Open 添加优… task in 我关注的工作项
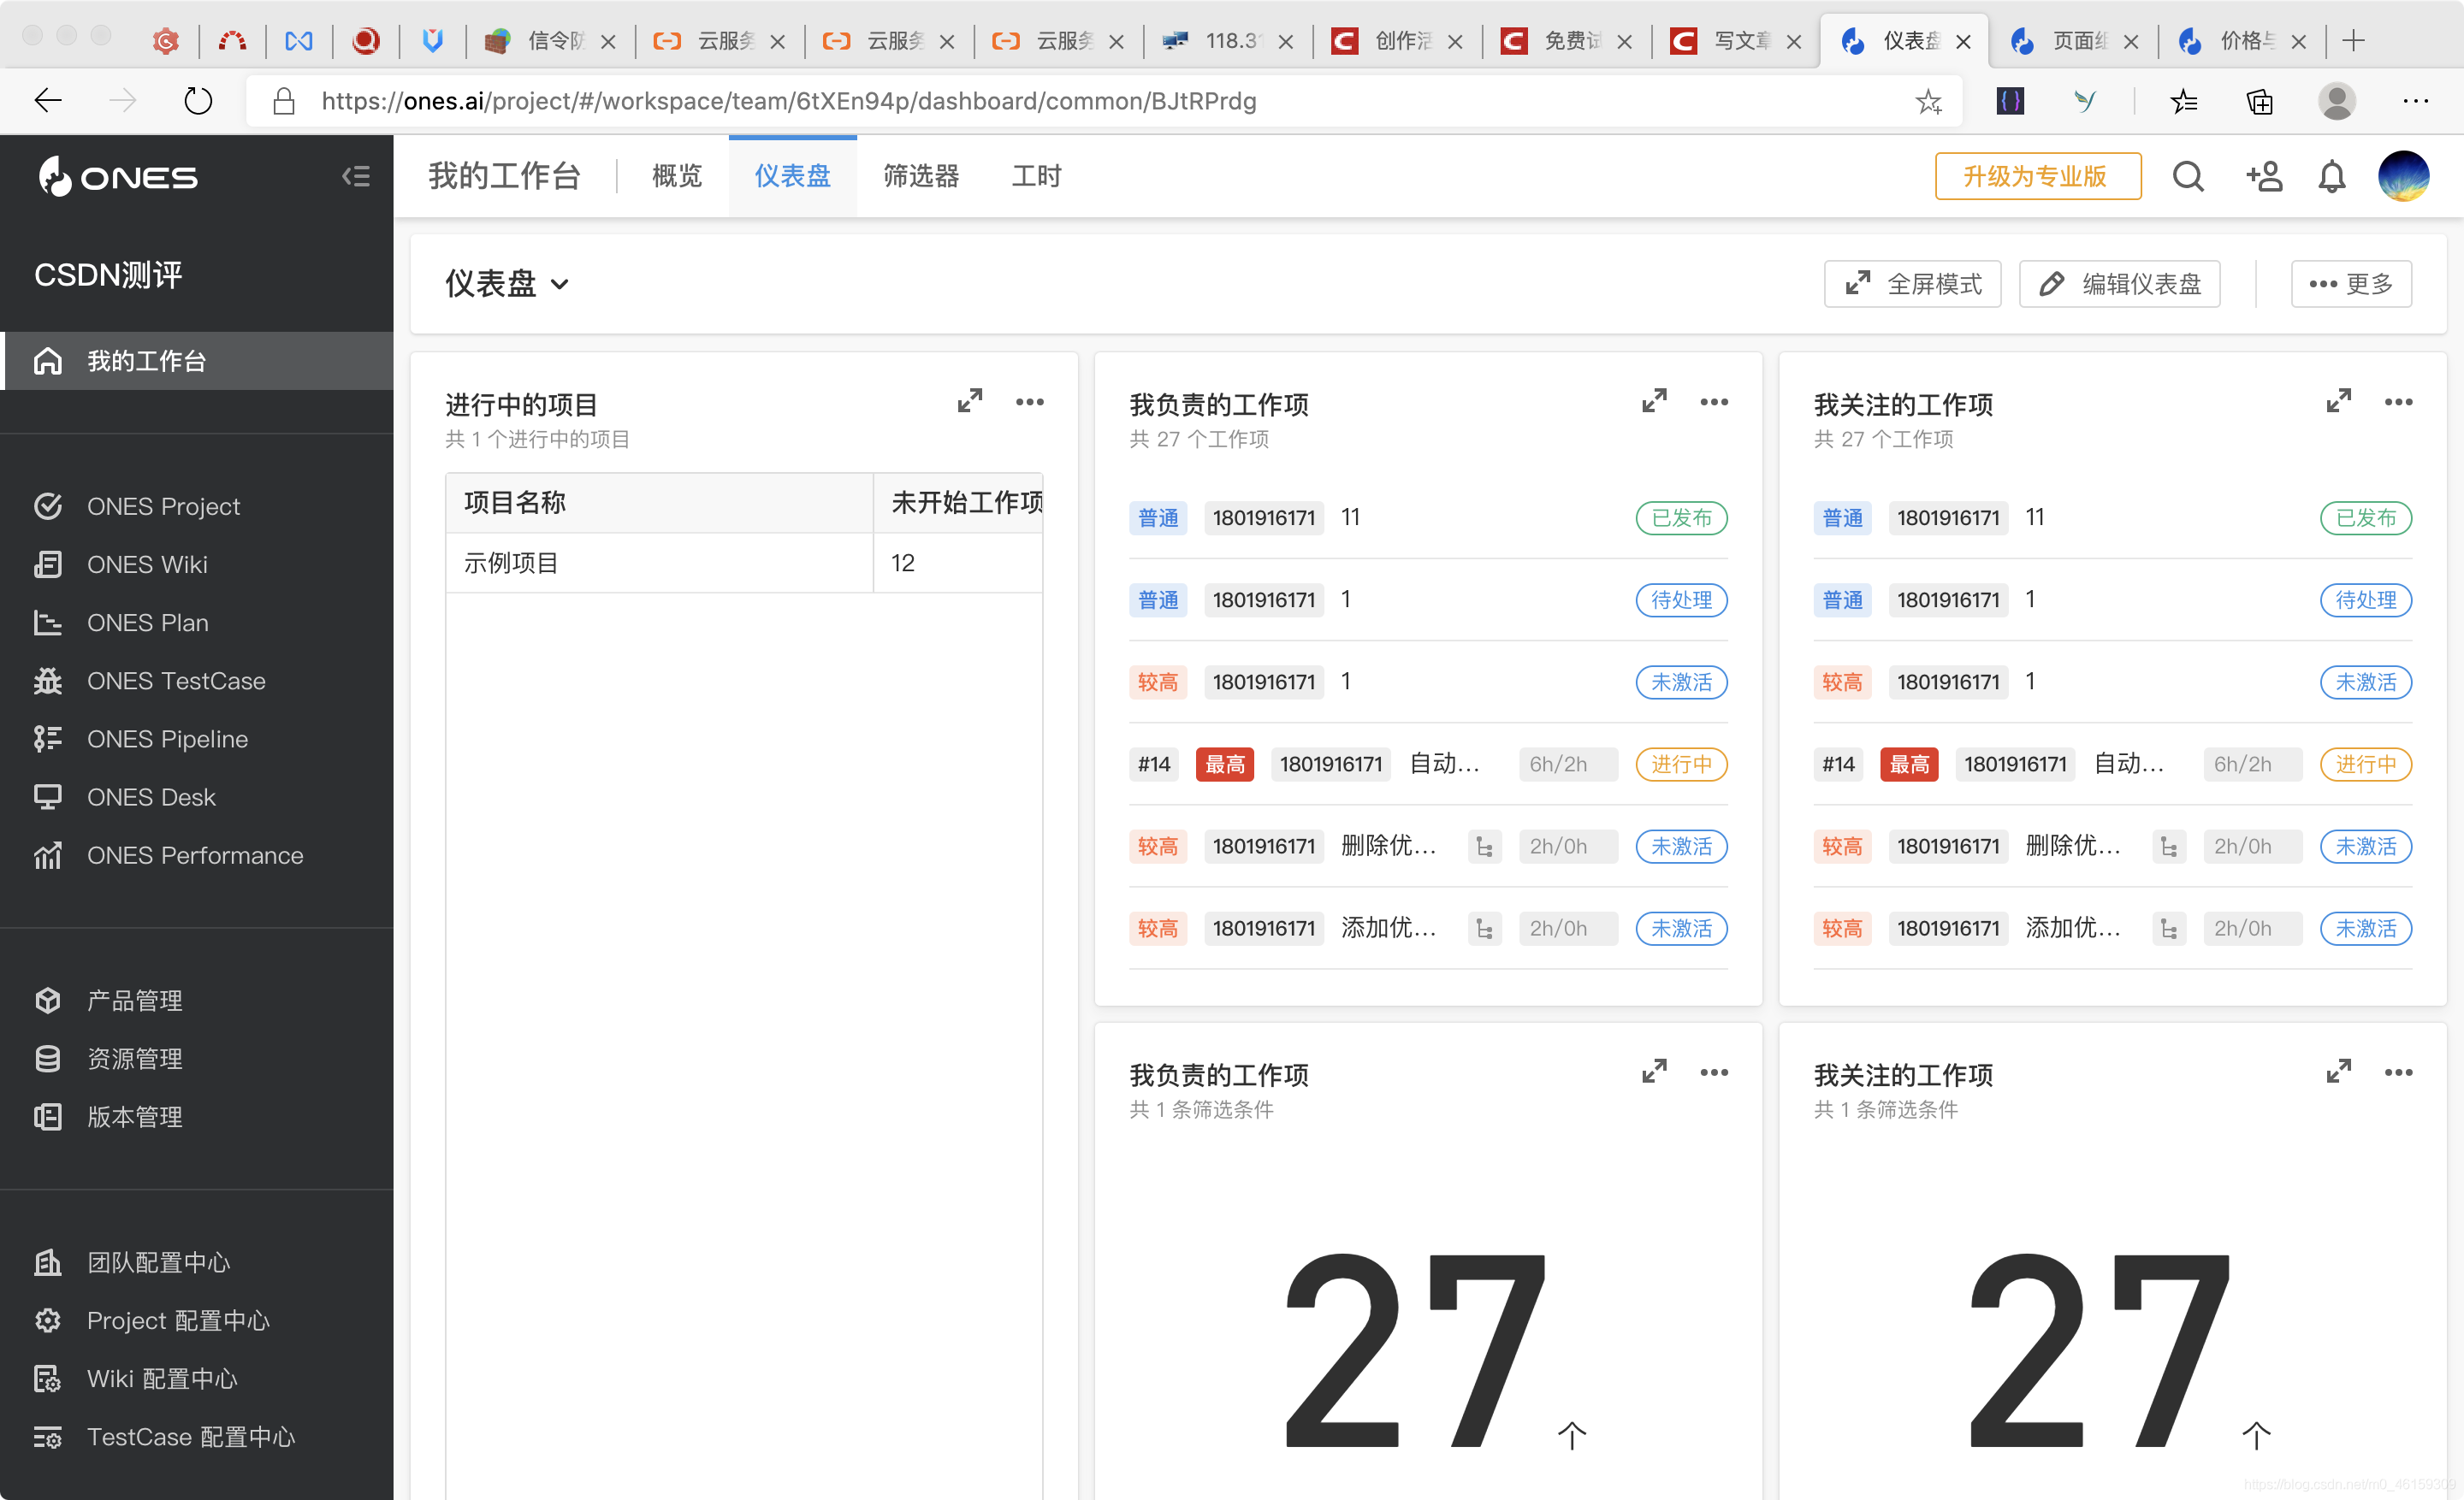This screenshot has width=2464, height=1500. pyautogui.click(x=2112, y=929)
